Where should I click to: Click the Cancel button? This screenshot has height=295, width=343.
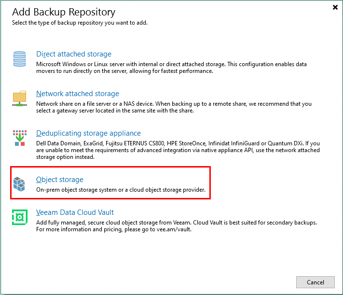(x=315, y=282)
